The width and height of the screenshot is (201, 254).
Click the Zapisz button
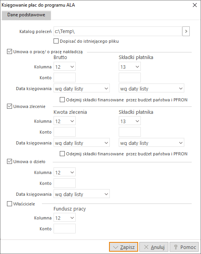click(x=124, y=247)
